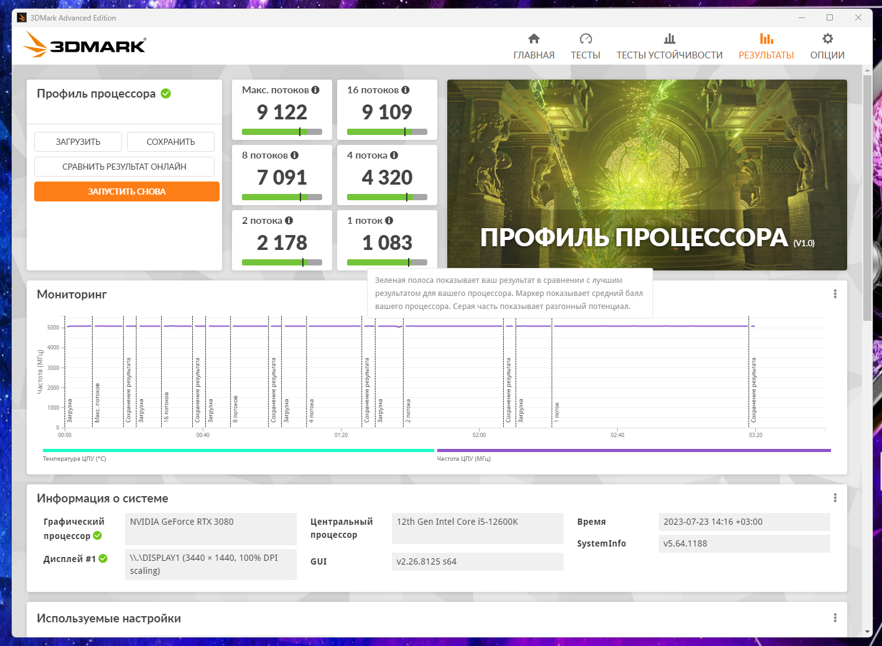This screenshot has height=646, width=882.
Task: Open the ГЛАВНАЯ home tab
Action: [x=534, y=47]
